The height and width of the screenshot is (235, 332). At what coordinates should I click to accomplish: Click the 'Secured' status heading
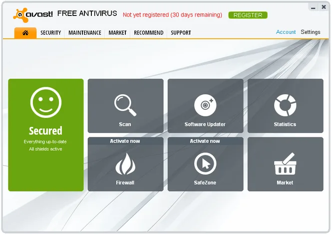pos(45,131)
